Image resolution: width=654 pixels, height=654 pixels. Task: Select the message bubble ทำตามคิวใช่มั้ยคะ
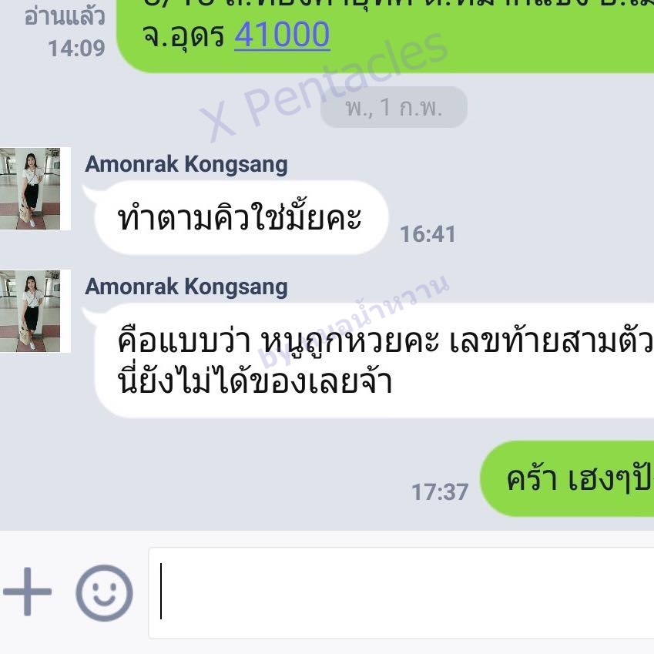coord(241,218)
